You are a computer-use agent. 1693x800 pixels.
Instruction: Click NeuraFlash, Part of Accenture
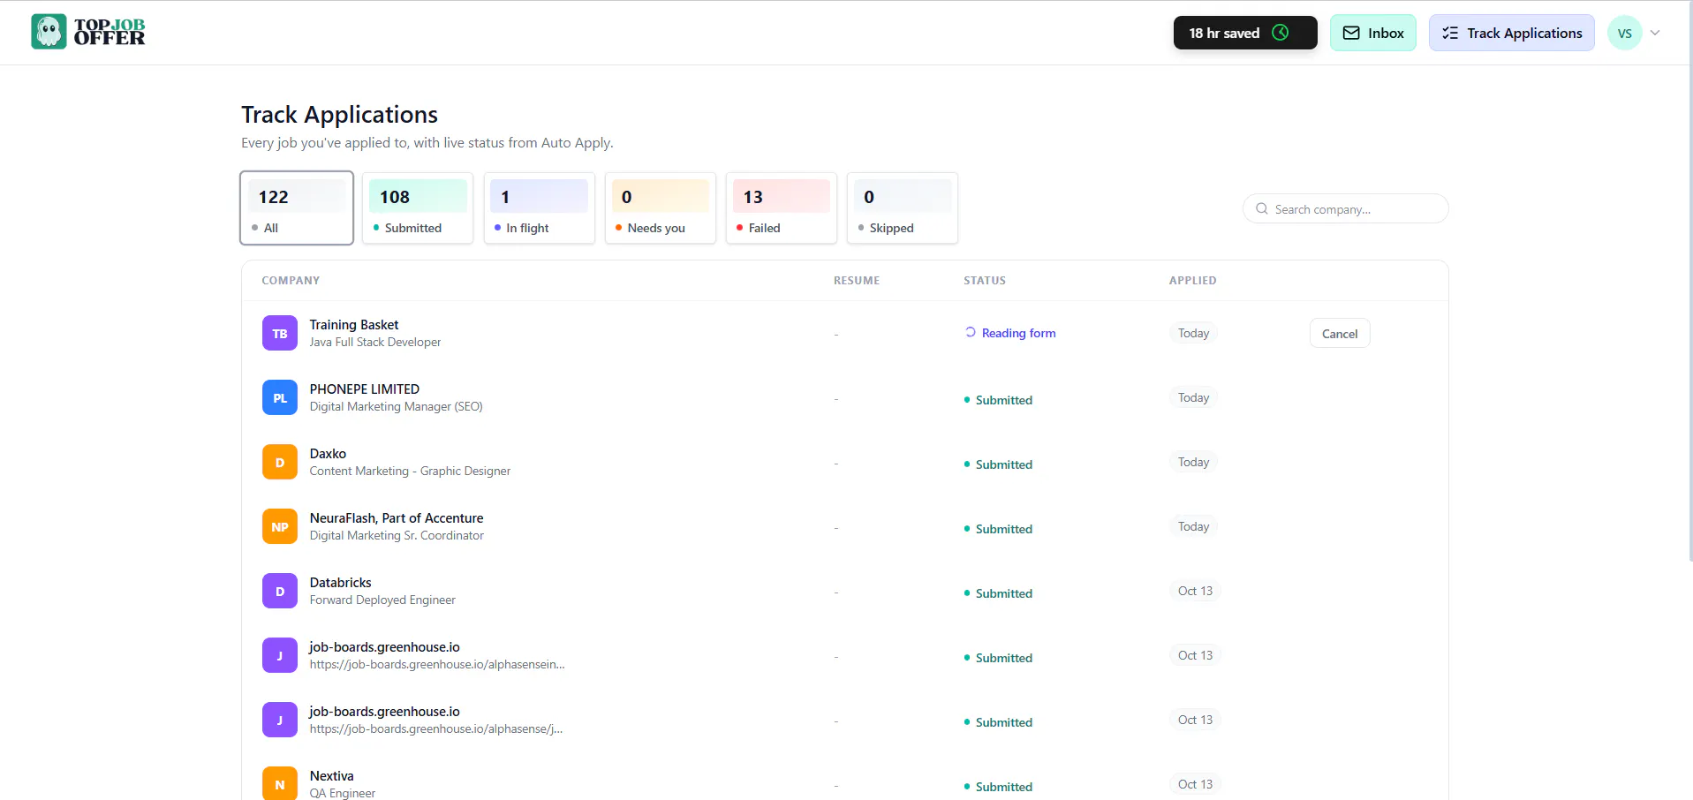point(397,518)
